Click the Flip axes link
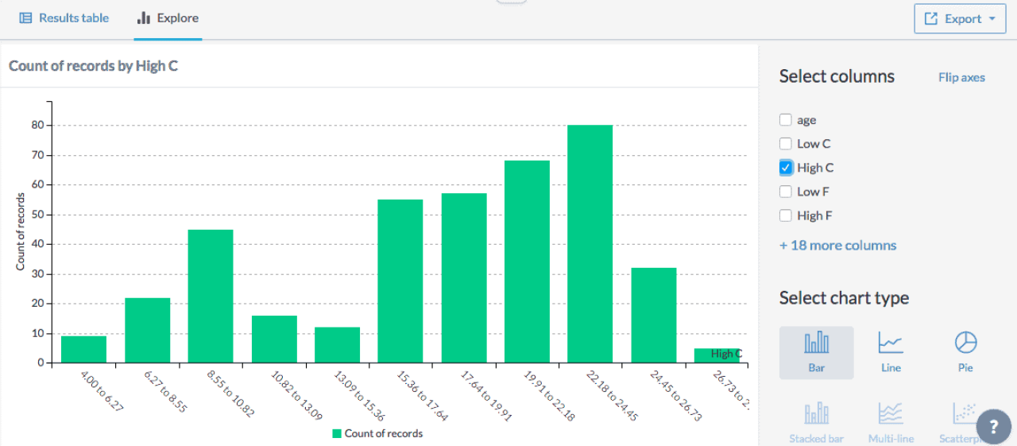1017x446 pixels. (961, 78)
